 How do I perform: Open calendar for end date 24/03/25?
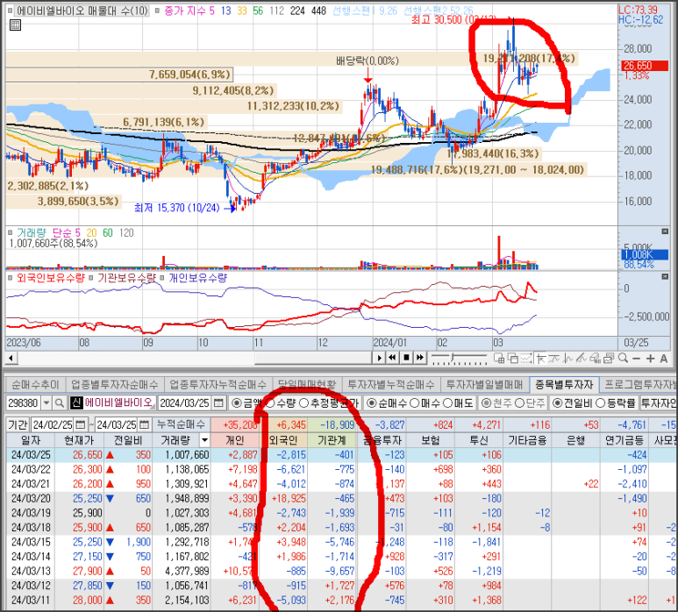click(144, 425)
